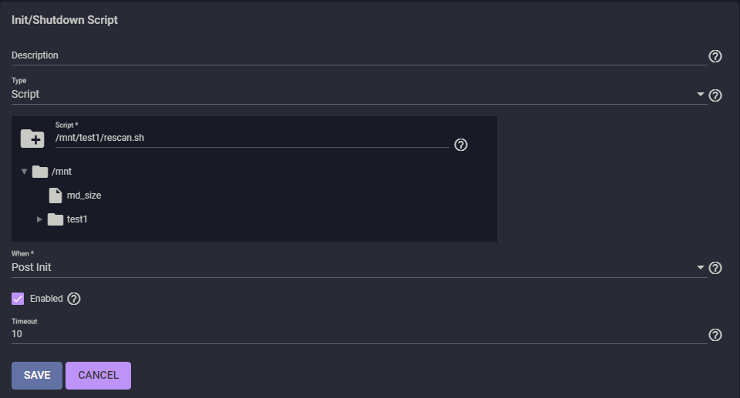Viewport: 740px width, 398px height.
Task: Click the Script path field /mnt/test1/rescan.sh
Action: (x=252, y=138)
